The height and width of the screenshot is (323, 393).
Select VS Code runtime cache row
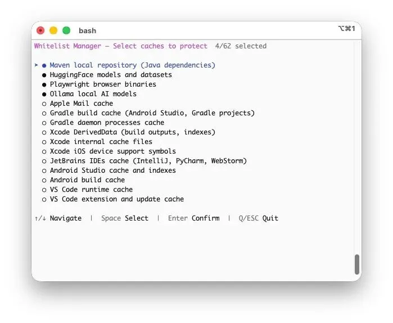click(x=91, y=190)
